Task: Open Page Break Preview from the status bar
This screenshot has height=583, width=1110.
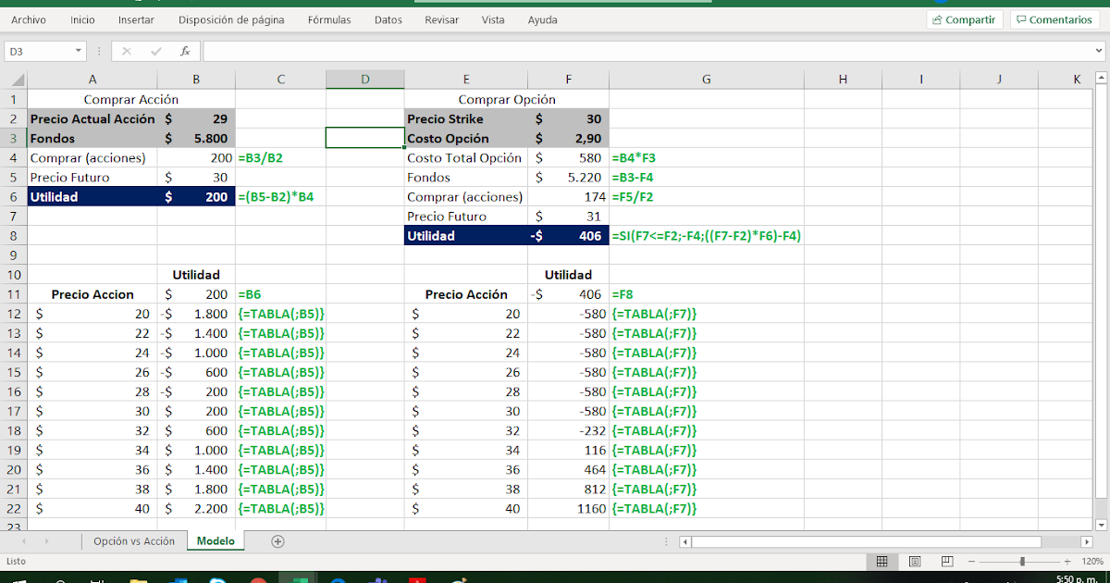Action: (946, 561)
